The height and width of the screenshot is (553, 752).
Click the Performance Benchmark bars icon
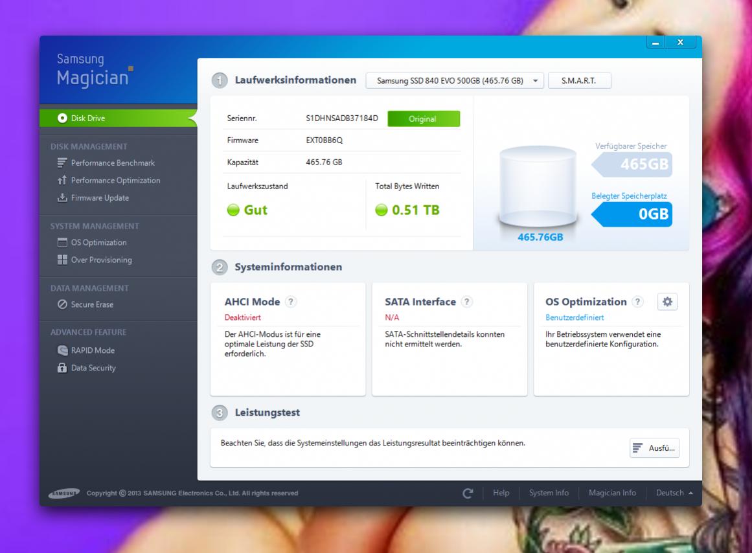pos(62,163)
